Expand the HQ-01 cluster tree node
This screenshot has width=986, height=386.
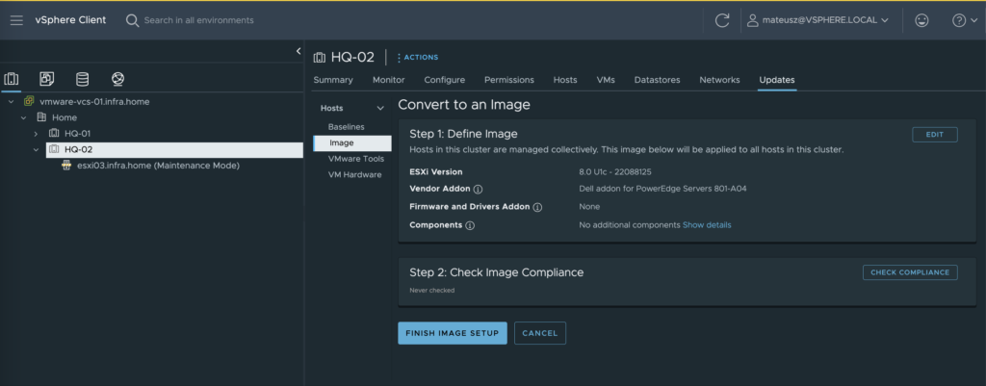(x=36, y=134)
